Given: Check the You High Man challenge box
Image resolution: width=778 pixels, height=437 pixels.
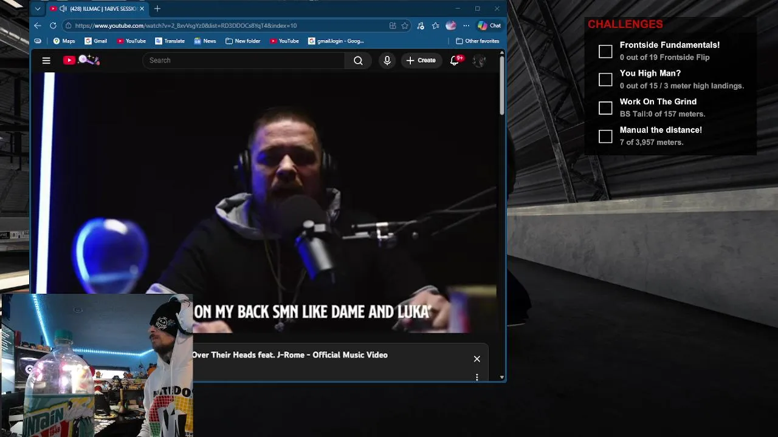Looking at the screenshot, I should 605,80.
